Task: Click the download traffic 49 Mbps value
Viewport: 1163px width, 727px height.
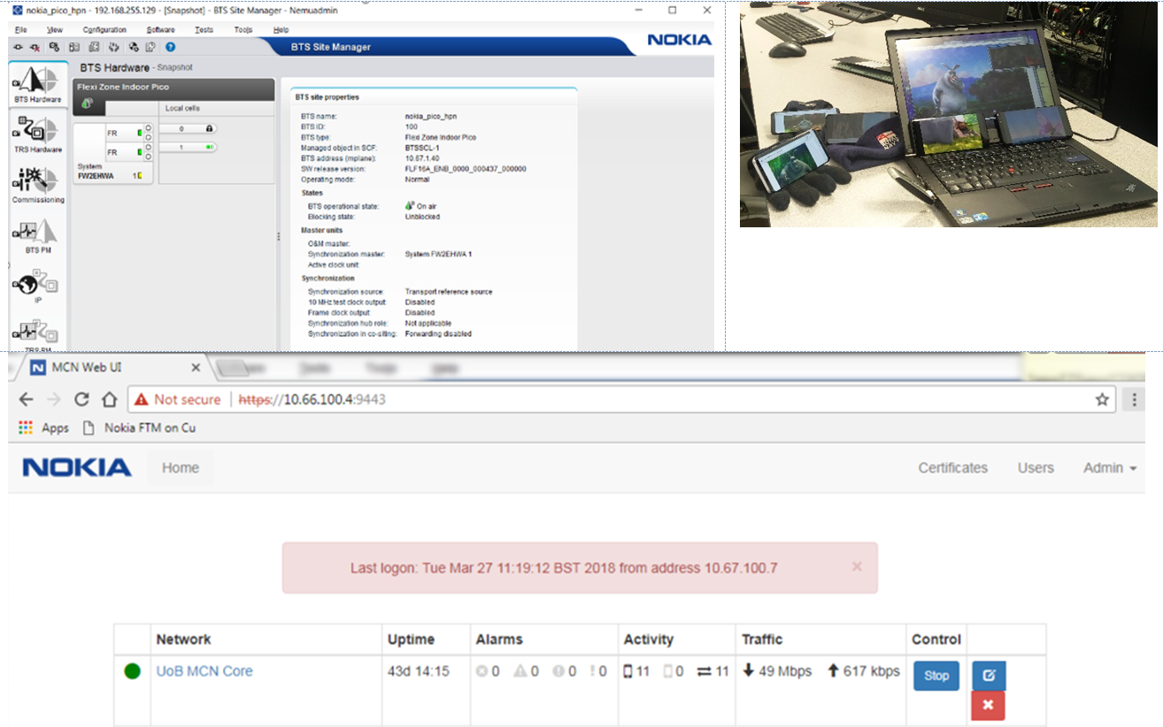Action: coord(777,671)
